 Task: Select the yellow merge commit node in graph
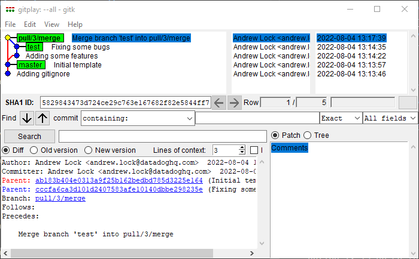[x=8, y=38]
